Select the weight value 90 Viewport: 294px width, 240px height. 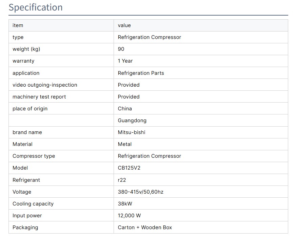click(x=121, y=49)
